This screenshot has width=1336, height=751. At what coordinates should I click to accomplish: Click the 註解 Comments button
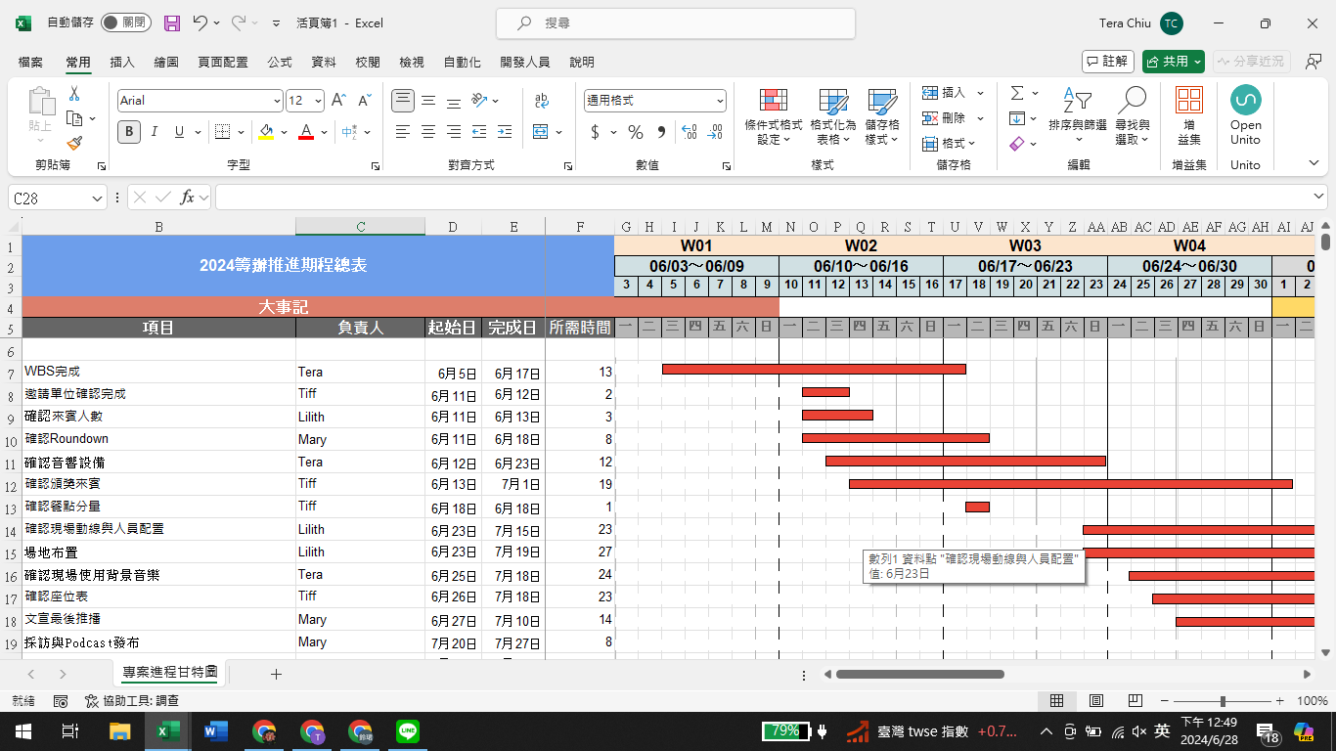pos(1108,62)
